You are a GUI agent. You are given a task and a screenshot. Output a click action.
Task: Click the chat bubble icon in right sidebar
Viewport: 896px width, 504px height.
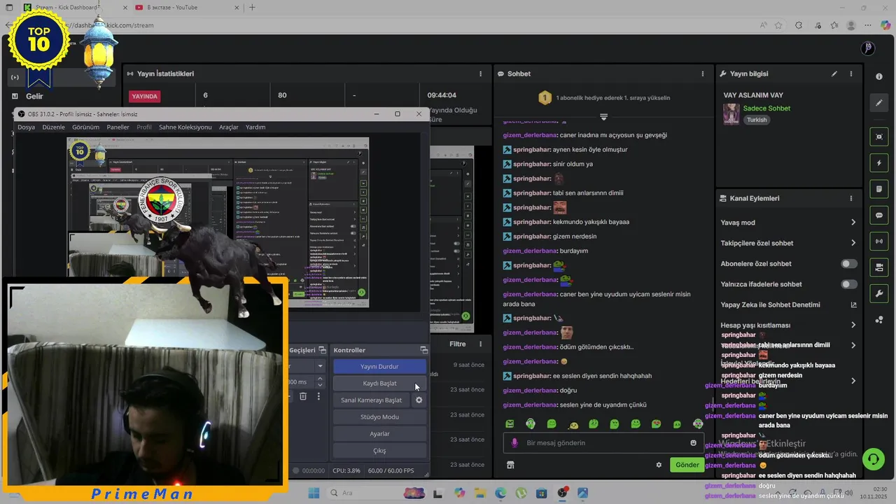879,215
